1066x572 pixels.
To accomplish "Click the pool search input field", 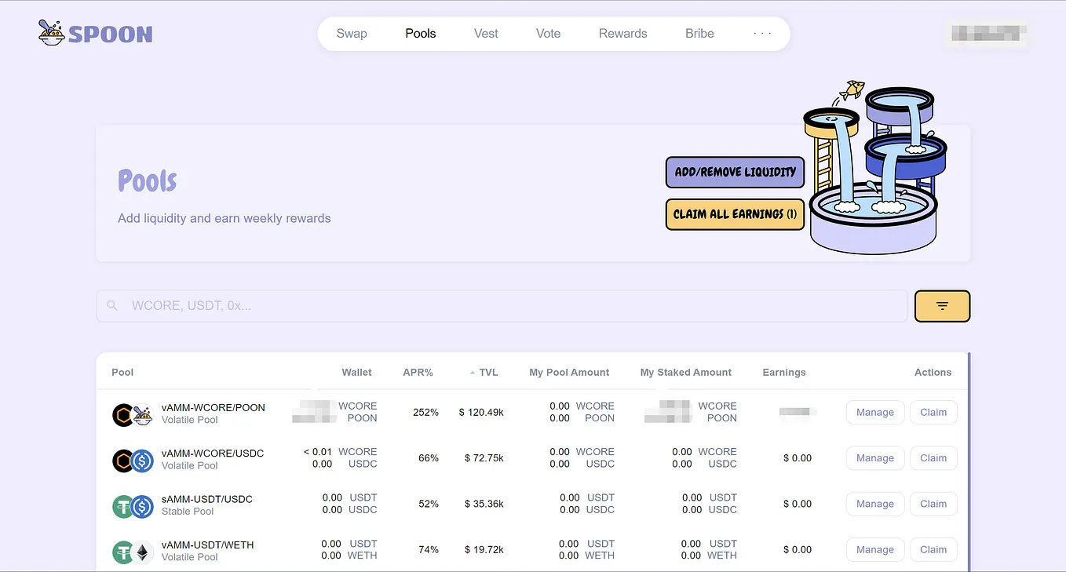I will click(x=502, y=306).
